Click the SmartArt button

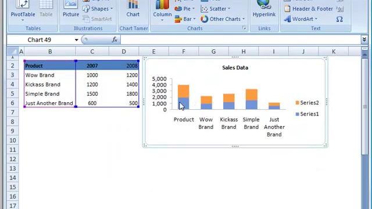(97, 19)
